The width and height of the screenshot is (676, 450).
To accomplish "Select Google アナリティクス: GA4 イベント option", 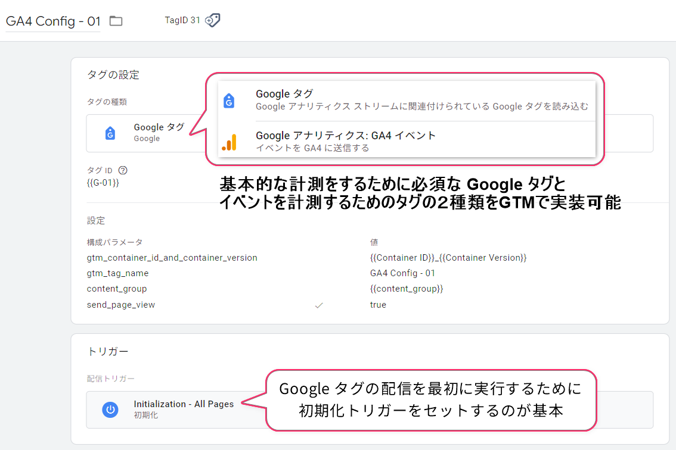I will (407, 141).
